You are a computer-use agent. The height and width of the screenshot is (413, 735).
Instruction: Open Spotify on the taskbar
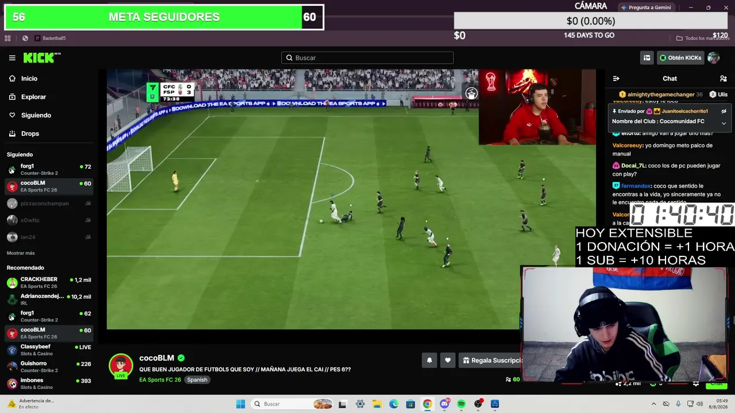coord(461,404)
